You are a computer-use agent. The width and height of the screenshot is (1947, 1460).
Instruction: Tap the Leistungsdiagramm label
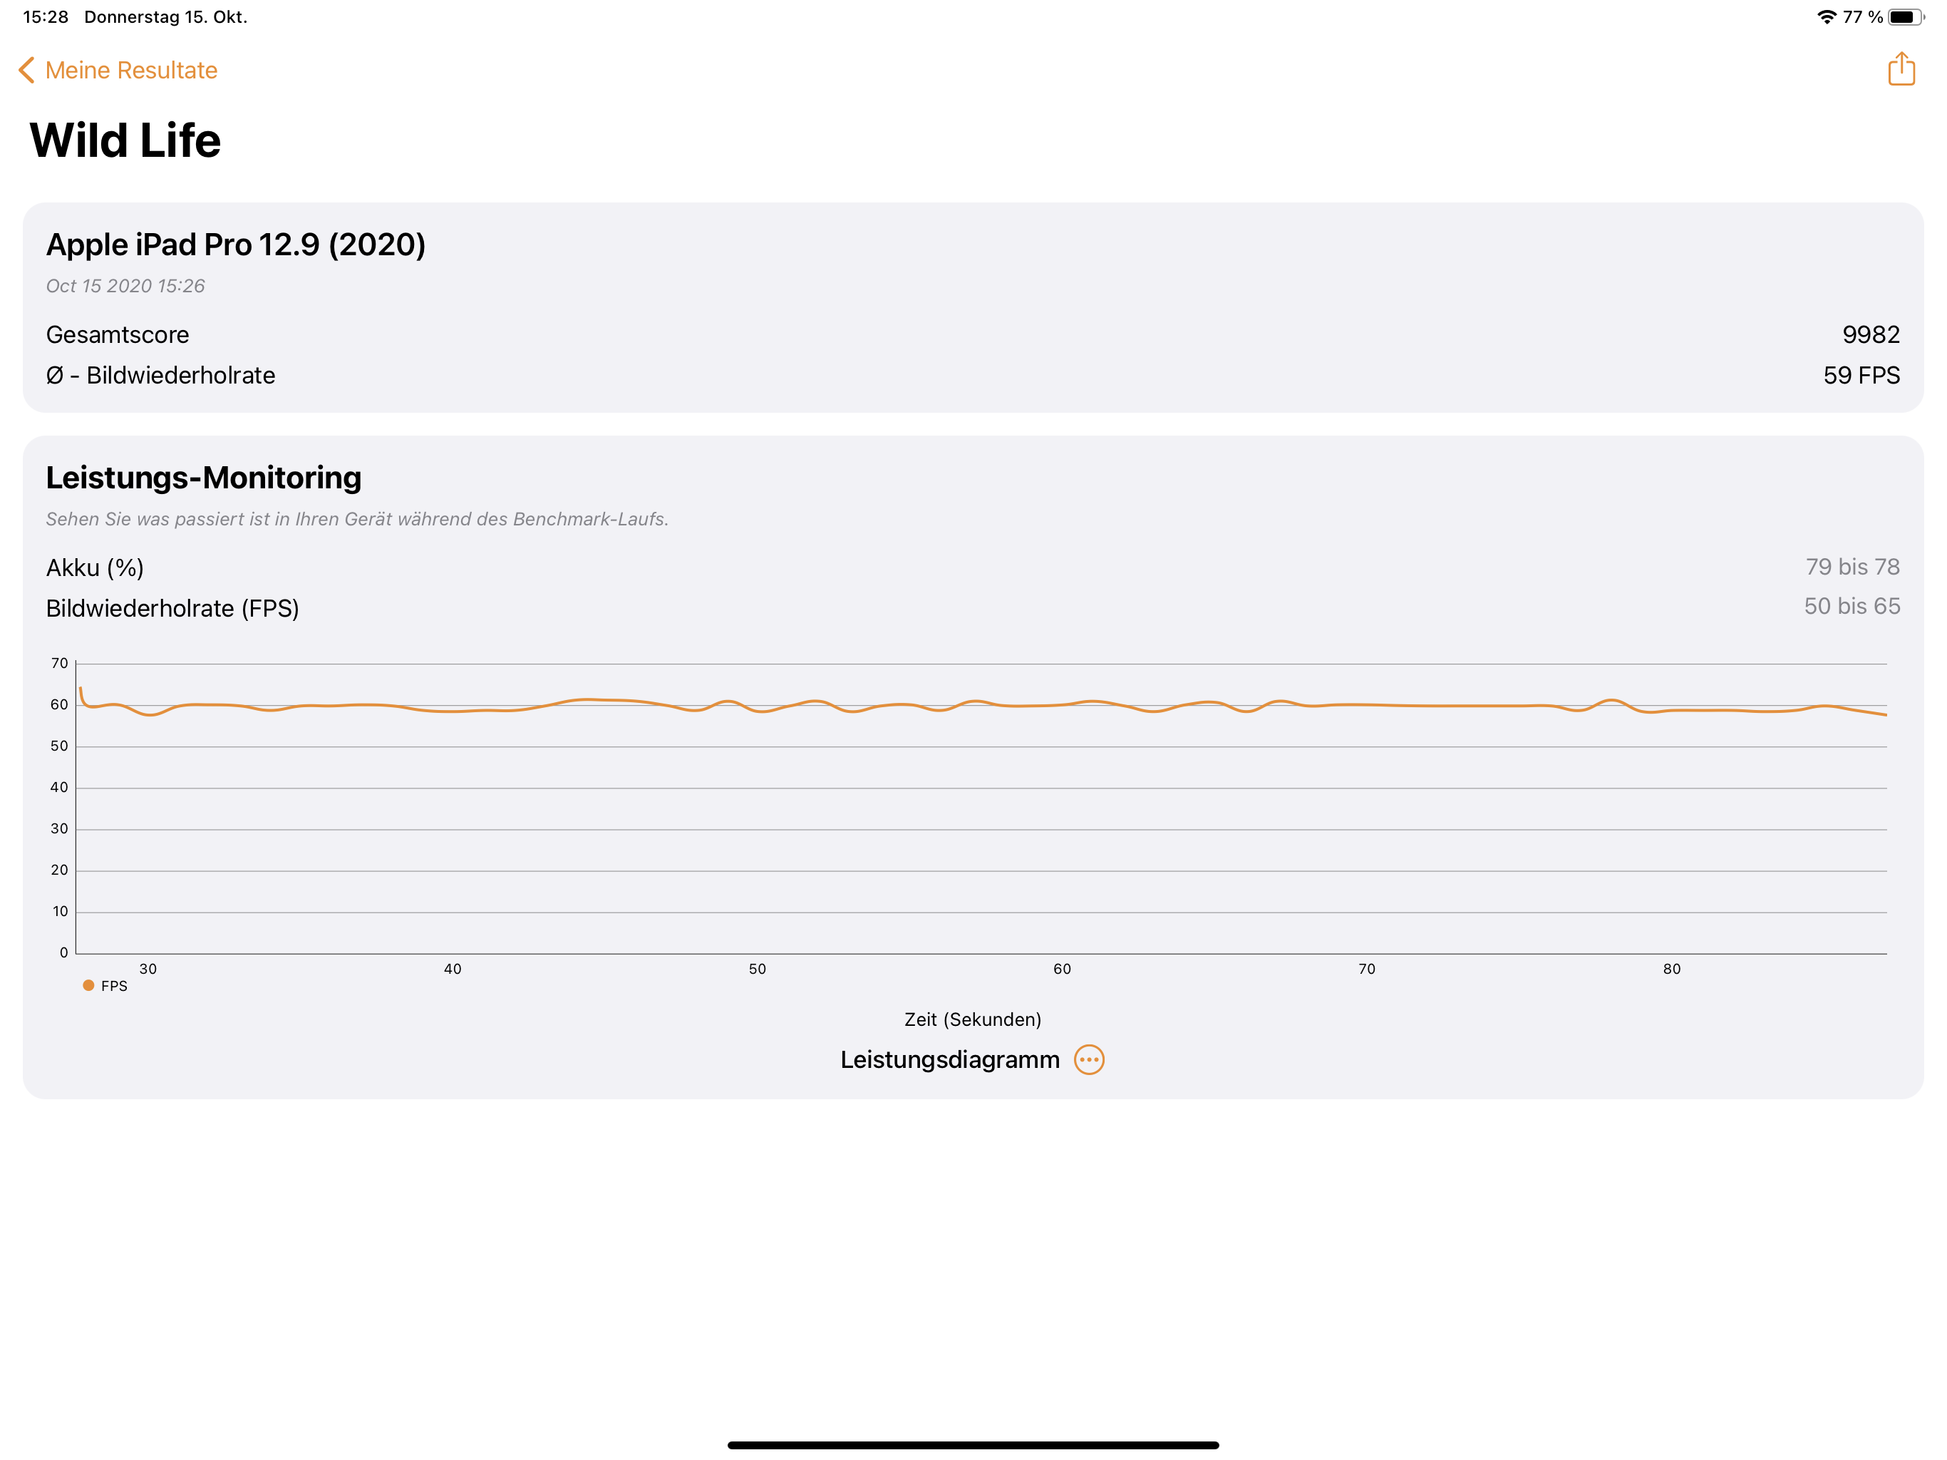click(x=950, y=1059)
